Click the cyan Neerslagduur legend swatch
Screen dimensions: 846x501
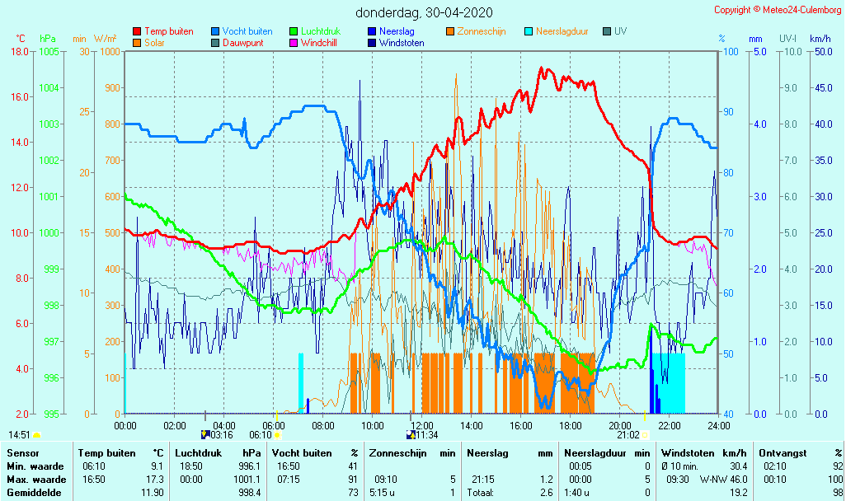[x=529, y=31]
